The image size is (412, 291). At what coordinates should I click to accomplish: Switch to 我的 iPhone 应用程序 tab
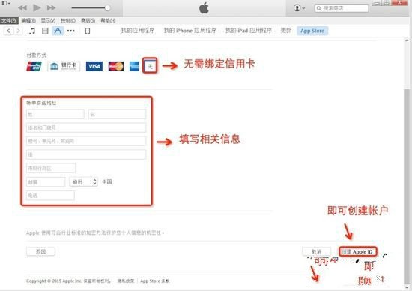[x=190, y=31]
